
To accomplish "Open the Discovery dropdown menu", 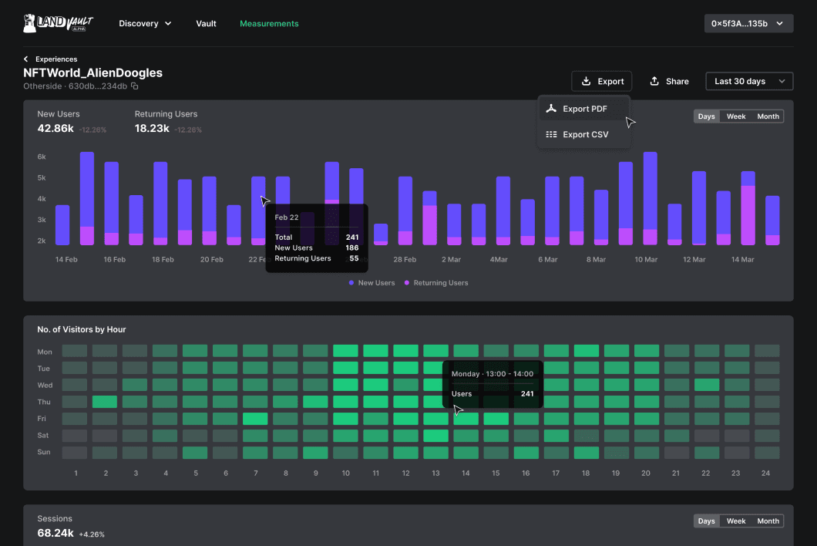I will coord(145,23).
